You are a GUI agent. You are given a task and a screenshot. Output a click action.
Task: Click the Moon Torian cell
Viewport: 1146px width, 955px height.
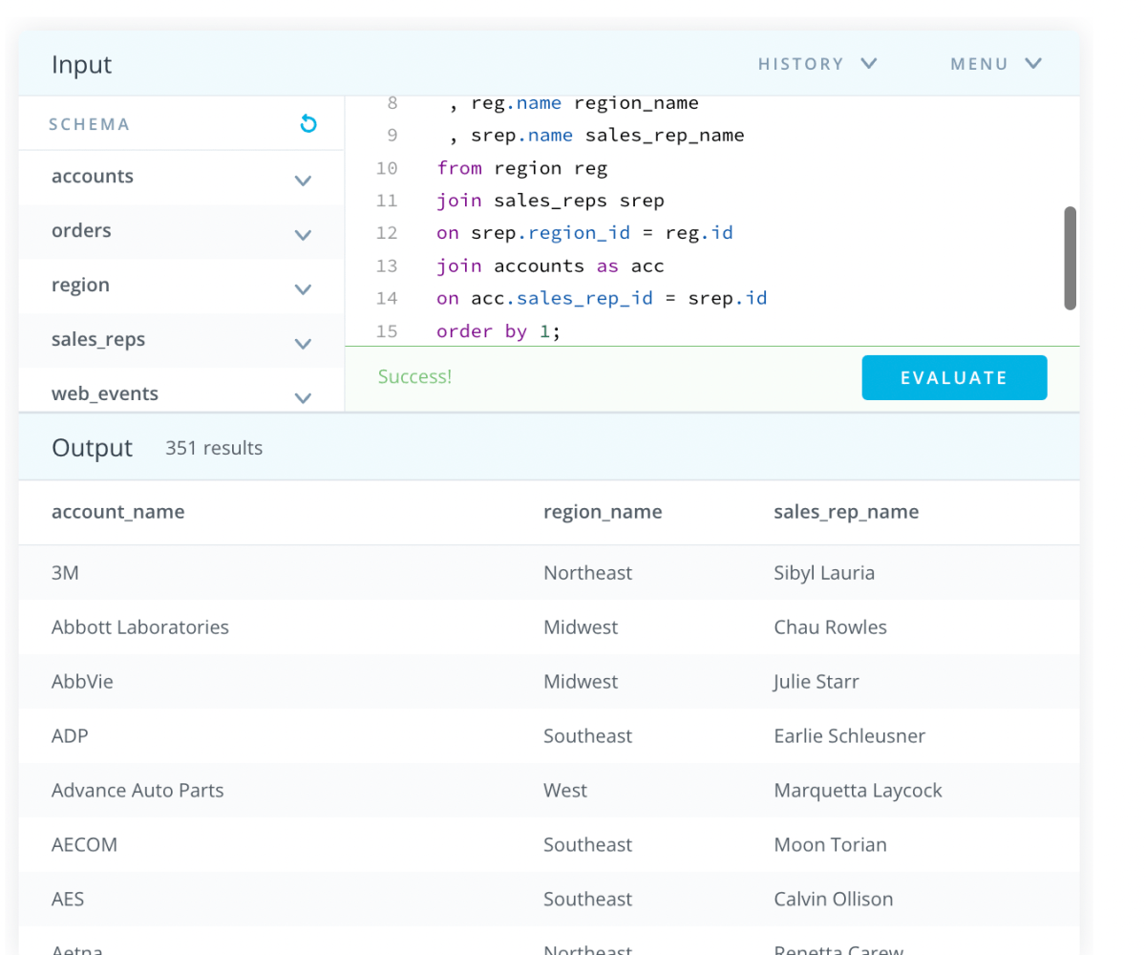830,845
